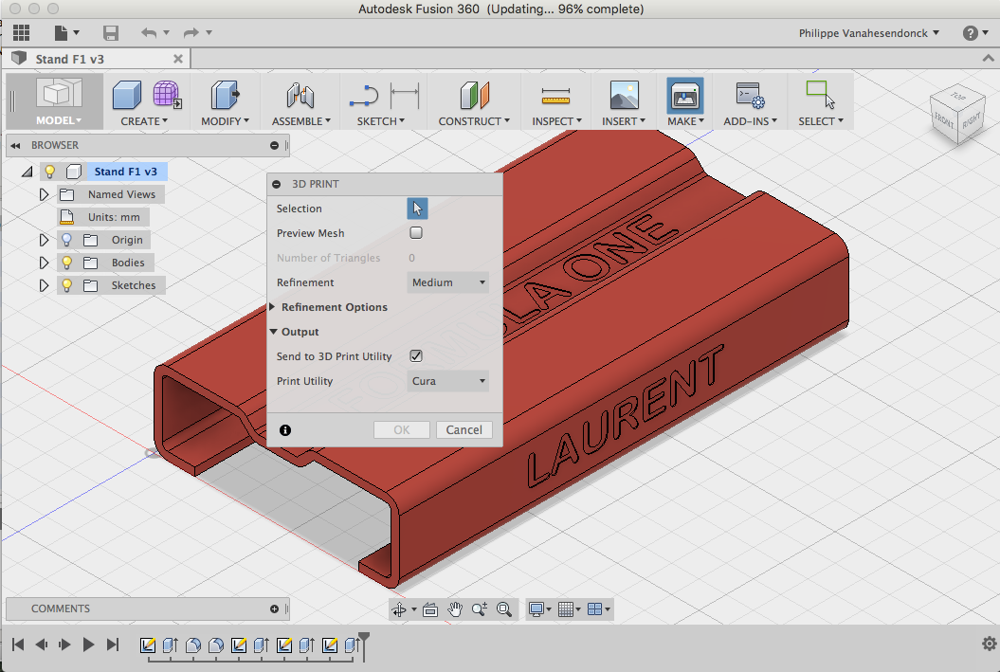This screenshot has height=672, width=1000.
Task: Click the Save icon in the top bar
Action: pyautogui.click(x=111, y=33)
